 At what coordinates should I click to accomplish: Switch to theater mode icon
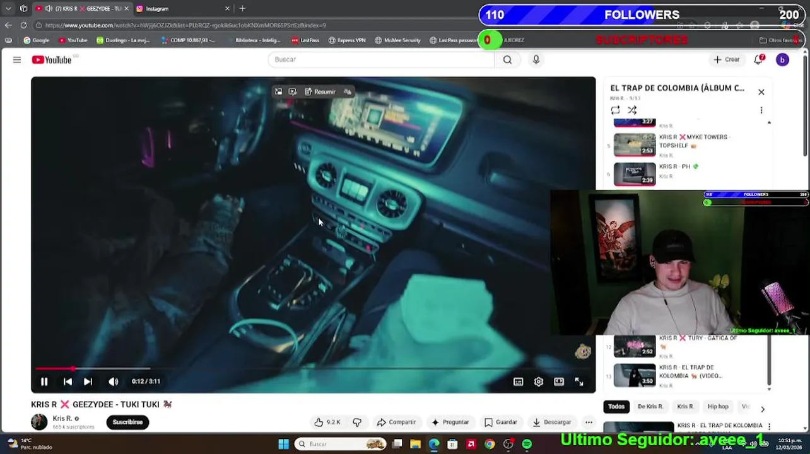[558, 381]
